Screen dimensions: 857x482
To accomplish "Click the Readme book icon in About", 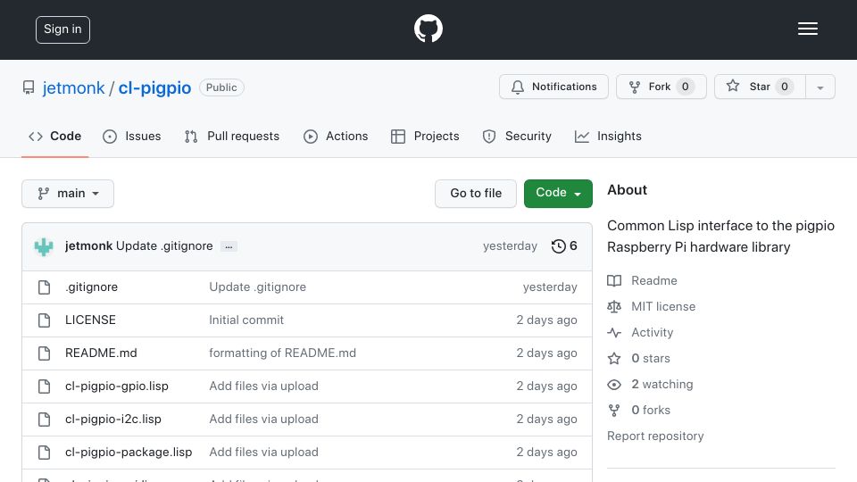I will click(614, 281).
